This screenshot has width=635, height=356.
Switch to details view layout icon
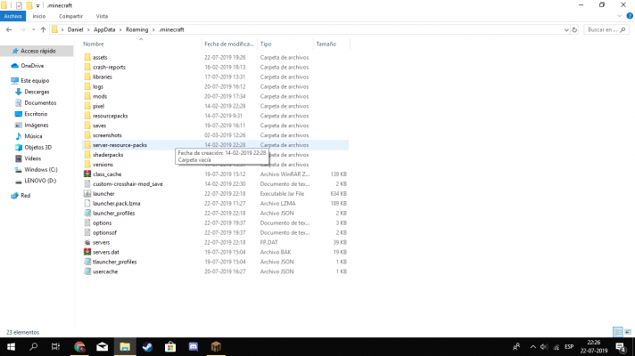click(617, 332)
